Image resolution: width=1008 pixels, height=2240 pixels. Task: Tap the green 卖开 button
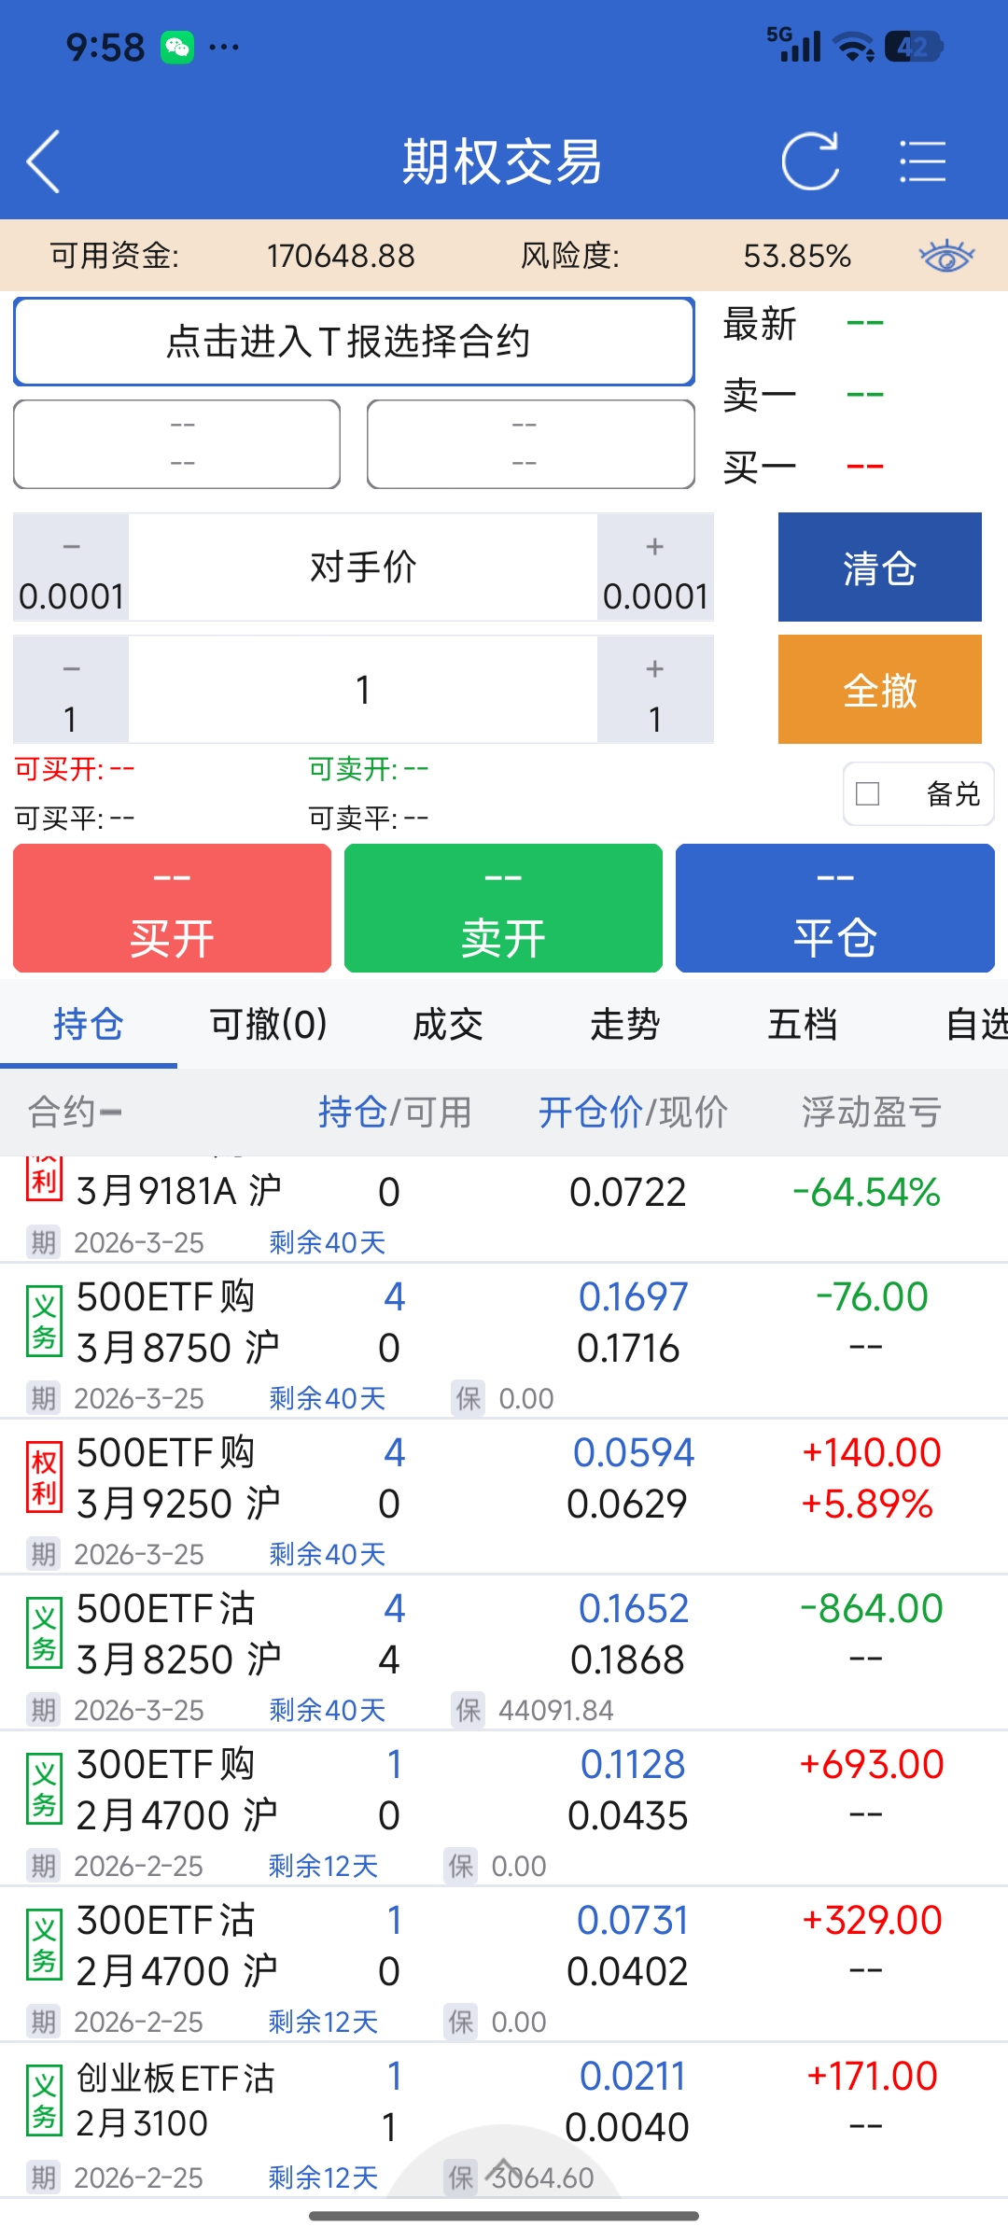(503, 908)
